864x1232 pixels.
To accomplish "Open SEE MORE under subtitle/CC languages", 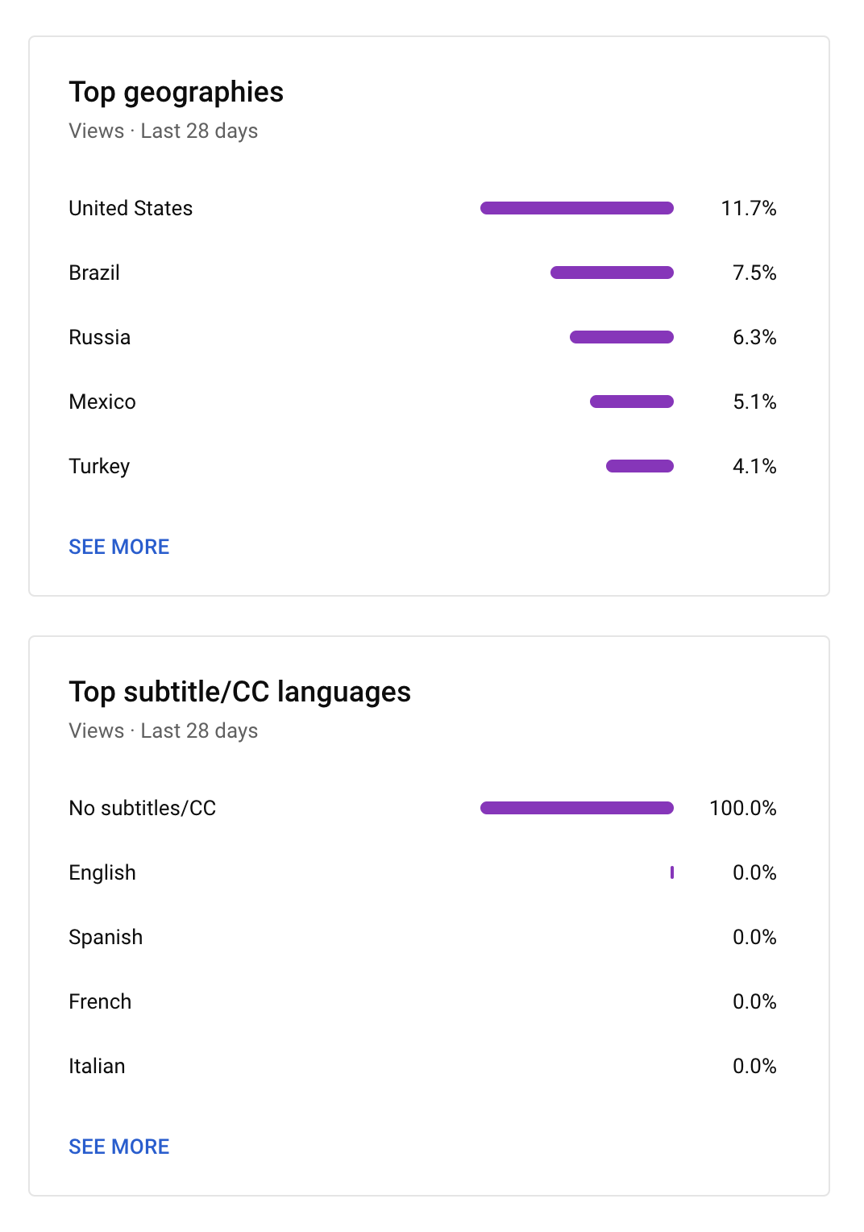I will [x=119, y=1147].
